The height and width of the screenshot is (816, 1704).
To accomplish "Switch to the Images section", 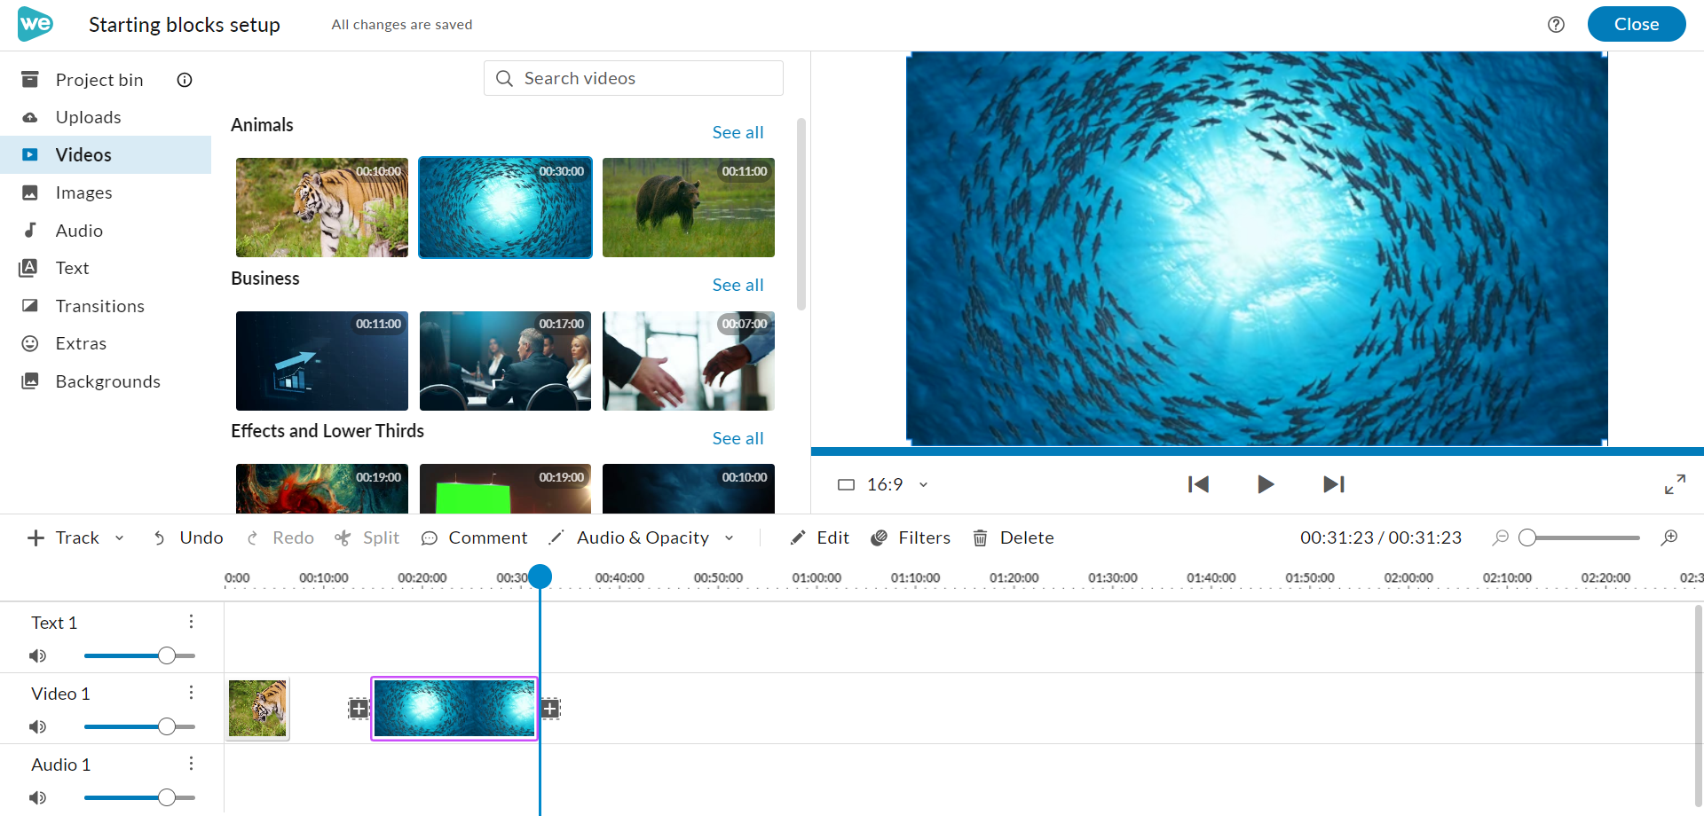I will 83,192.
